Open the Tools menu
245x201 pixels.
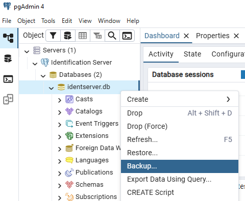(x=48, y=21)
